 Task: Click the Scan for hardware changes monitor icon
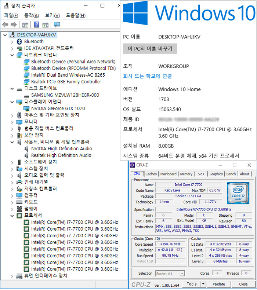(x=57, y=25)
